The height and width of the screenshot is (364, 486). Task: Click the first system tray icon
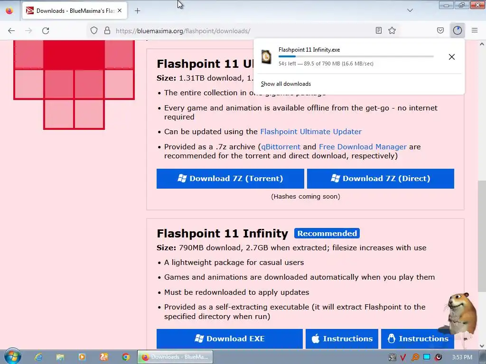(x=392, y=357)
